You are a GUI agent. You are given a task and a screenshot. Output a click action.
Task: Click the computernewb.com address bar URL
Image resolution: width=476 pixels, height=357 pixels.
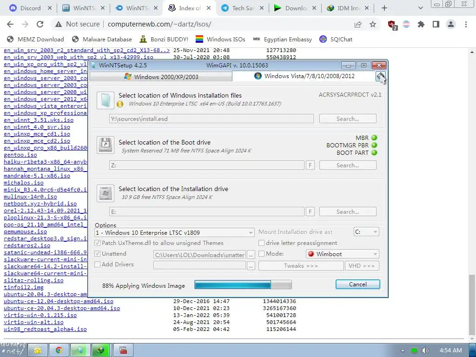tap(159, 24)
